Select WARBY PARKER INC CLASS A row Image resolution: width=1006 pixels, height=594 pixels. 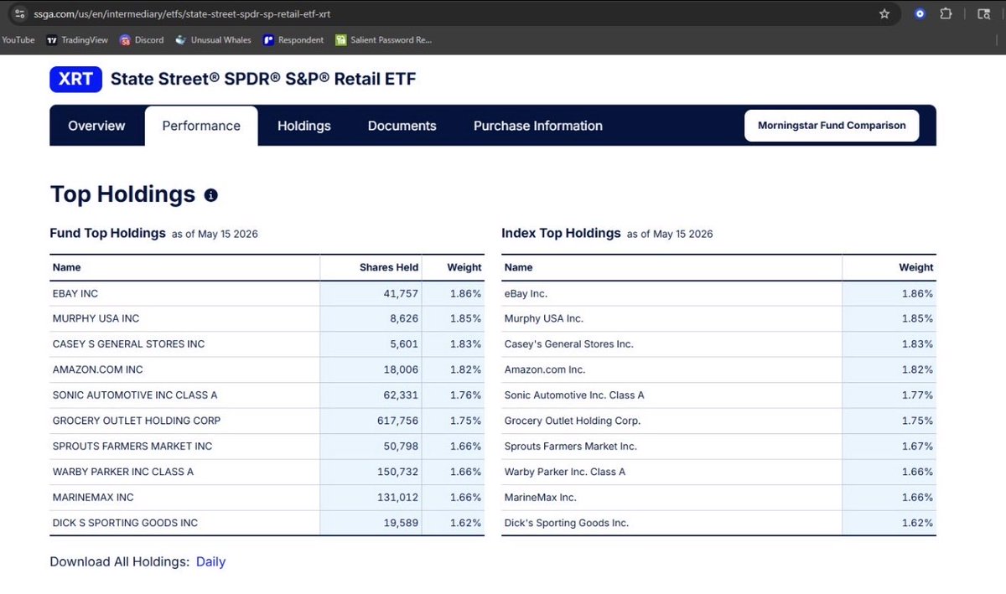(x=267, y=472)
